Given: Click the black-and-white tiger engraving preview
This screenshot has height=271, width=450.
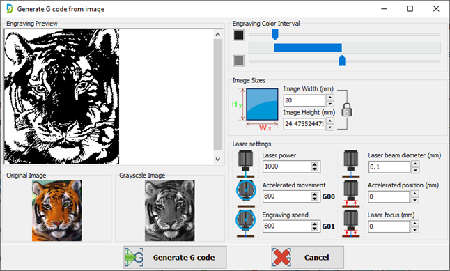Looking at the screenshot, I should click(62, 96).
